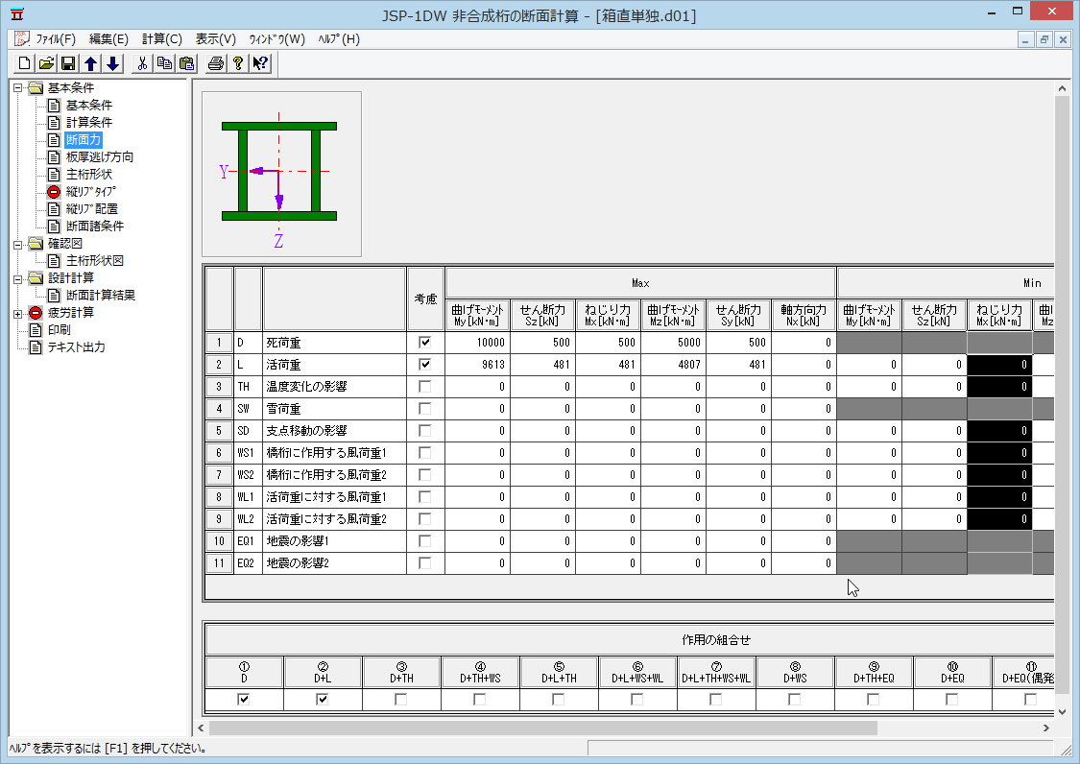Click the blue down arrow toolbar icon
Screen dimensions: 1080x764
tap(113, 63)
